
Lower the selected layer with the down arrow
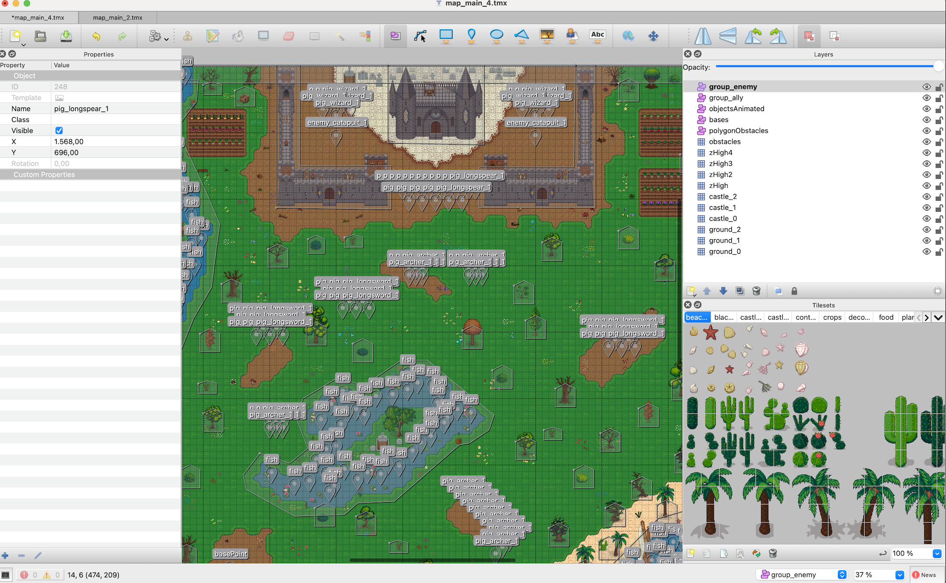click(x=723, y=291)
